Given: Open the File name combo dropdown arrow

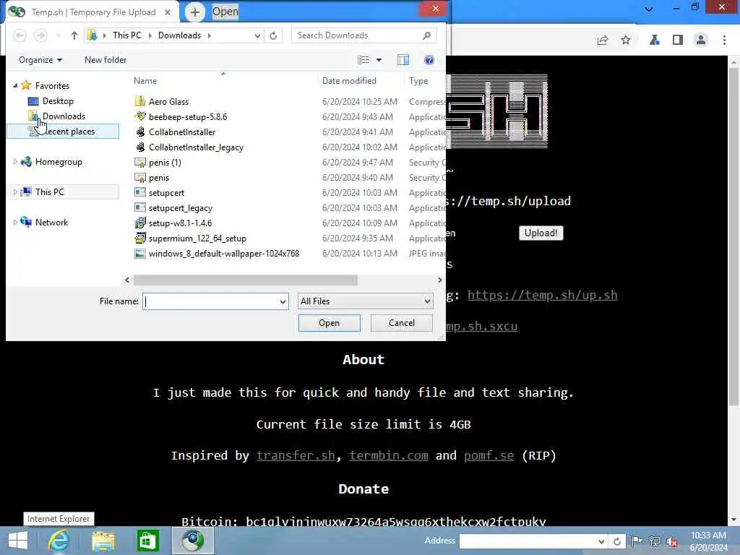Looking at the screenshot, I should pyautogui.click(x=283, y=301).
